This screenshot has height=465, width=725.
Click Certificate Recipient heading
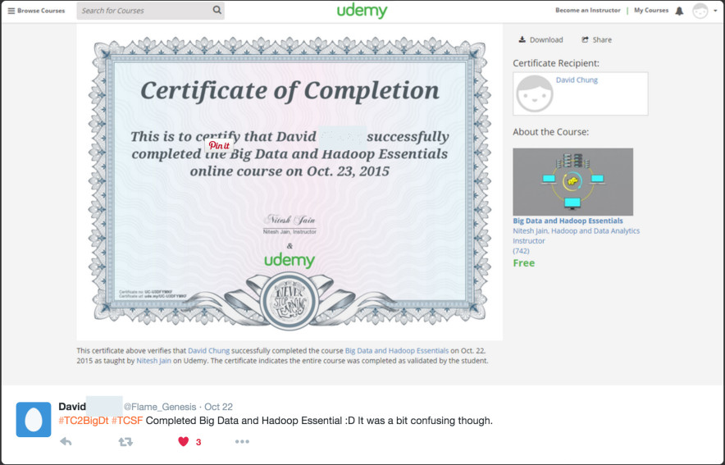(556, 63)
